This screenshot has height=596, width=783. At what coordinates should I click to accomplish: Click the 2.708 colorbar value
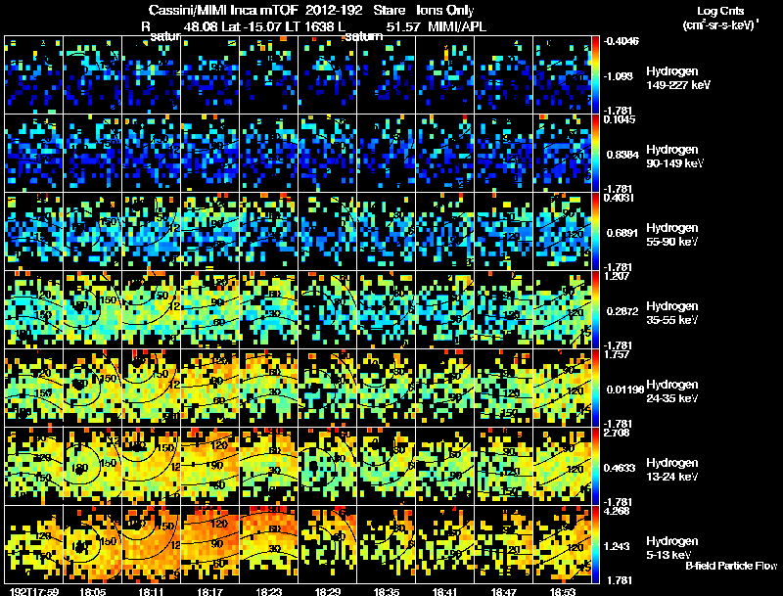click(x=617, y=433)
